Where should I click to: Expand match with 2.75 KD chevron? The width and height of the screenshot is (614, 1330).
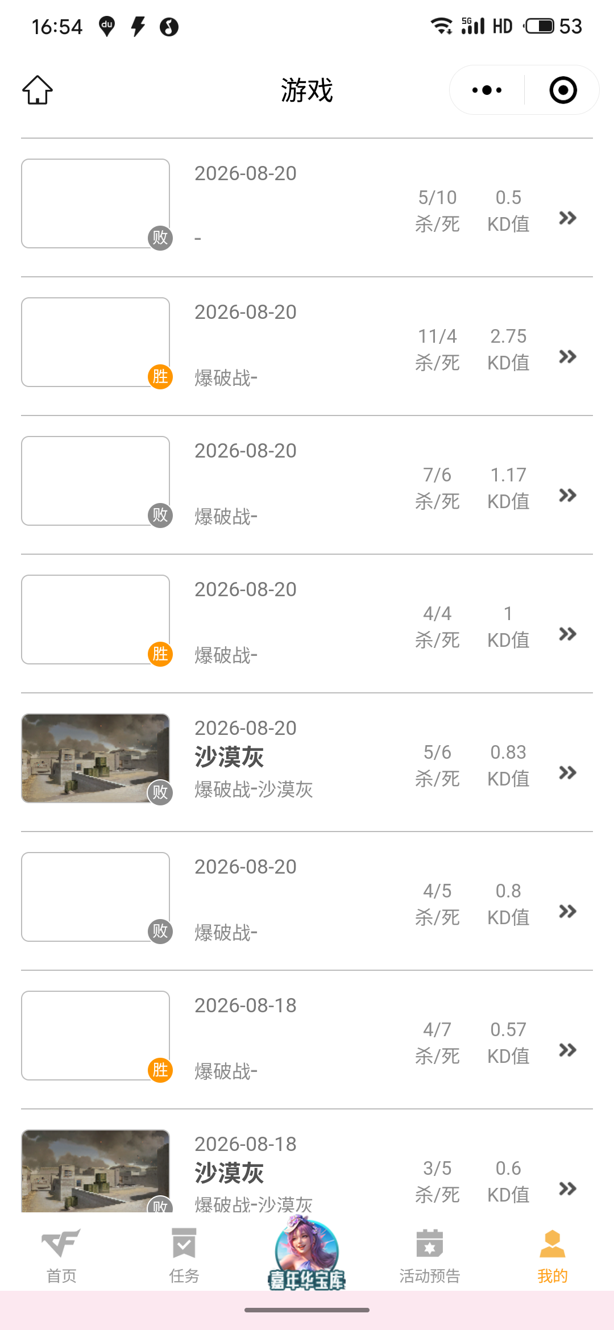click(567, 356)
